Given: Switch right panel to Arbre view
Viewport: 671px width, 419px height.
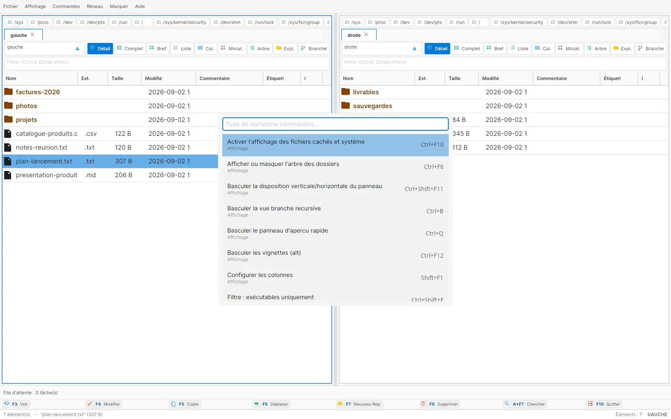Looking at the screenshot, I should point(597,49).
